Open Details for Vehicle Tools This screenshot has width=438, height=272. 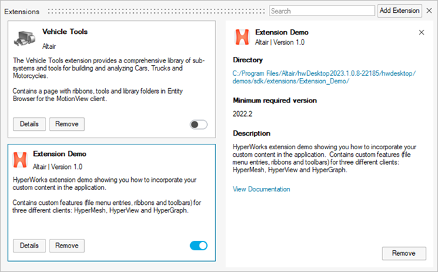(29, 124)
